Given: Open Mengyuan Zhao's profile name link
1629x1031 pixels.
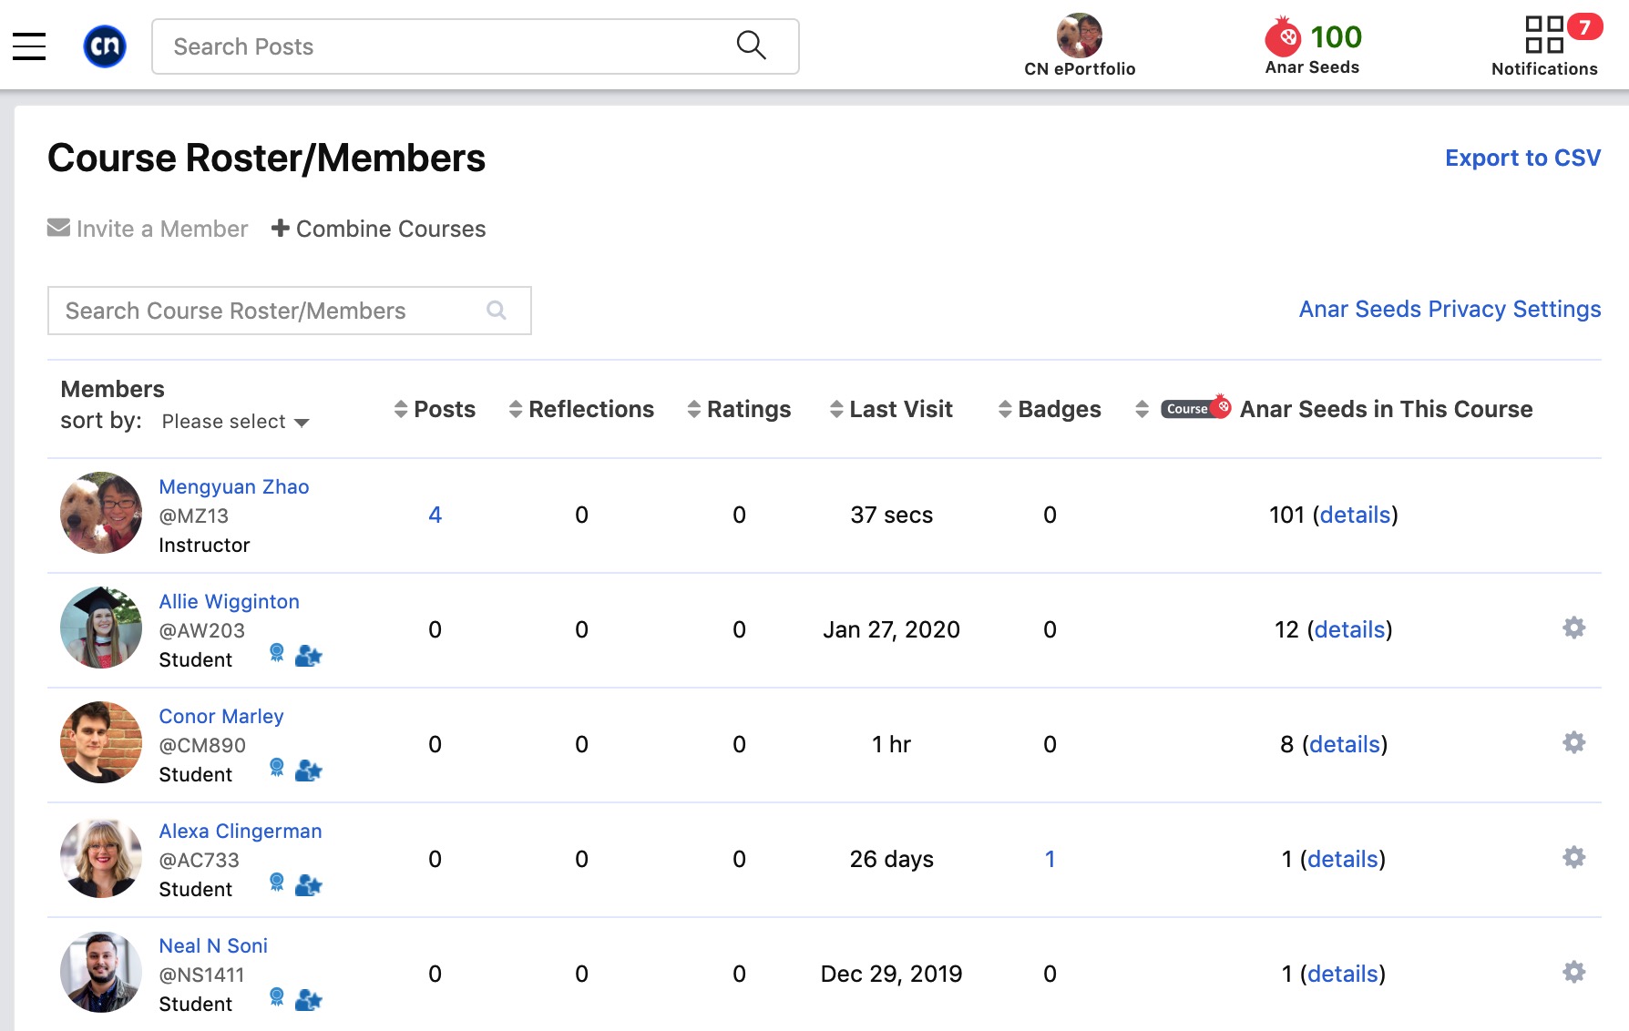Looking at the screenshot, I should tap(234, 486).
